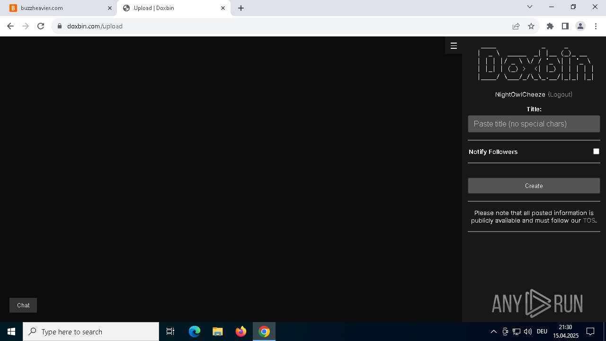Image resolution: width=606 pixels, height=341 pixels.
Task: Open the volume tray icon
Action: coord(528,332)
